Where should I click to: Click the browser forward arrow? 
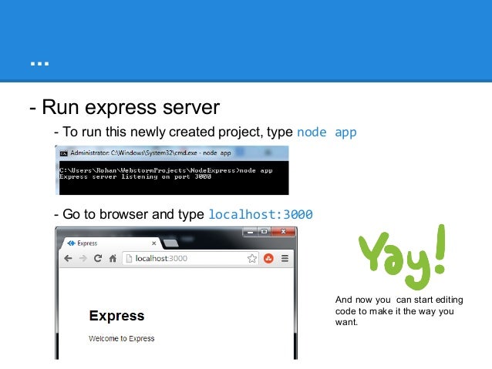click(83, 258)
